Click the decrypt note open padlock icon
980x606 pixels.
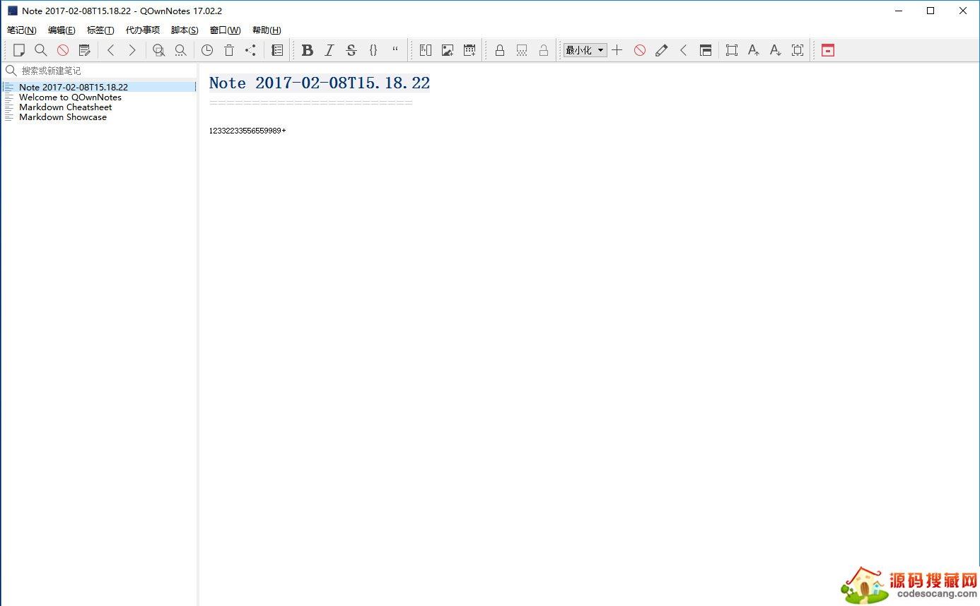coord(544,50)
